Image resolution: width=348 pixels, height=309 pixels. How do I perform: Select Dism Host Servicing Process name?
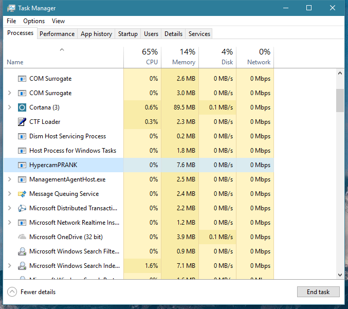click(x=68, y=136)
